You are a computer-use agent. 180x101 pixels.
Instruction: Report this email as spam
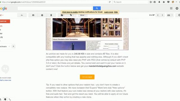click(42, 15)
